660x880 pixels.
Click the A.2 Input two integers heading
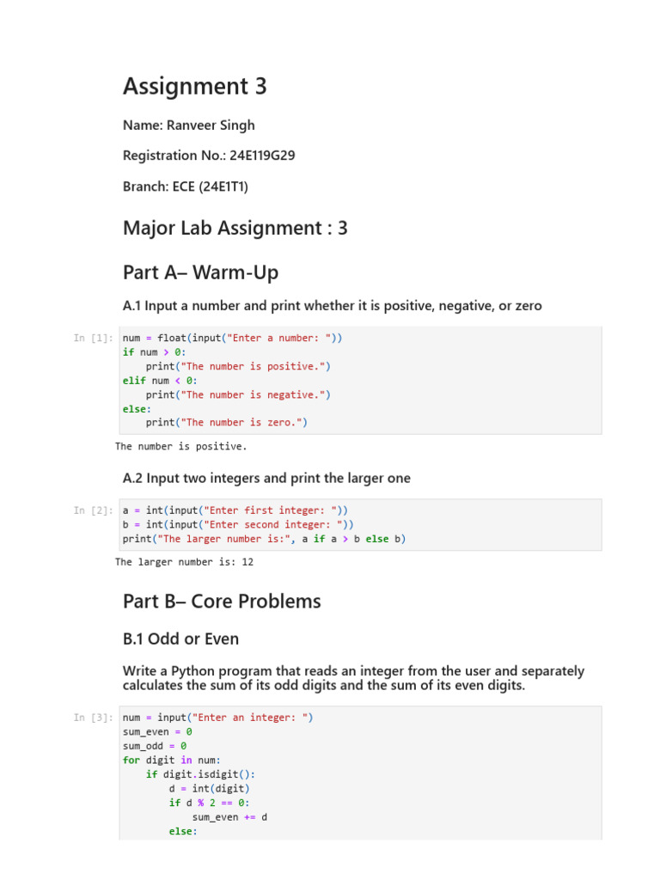pos(266,478)
